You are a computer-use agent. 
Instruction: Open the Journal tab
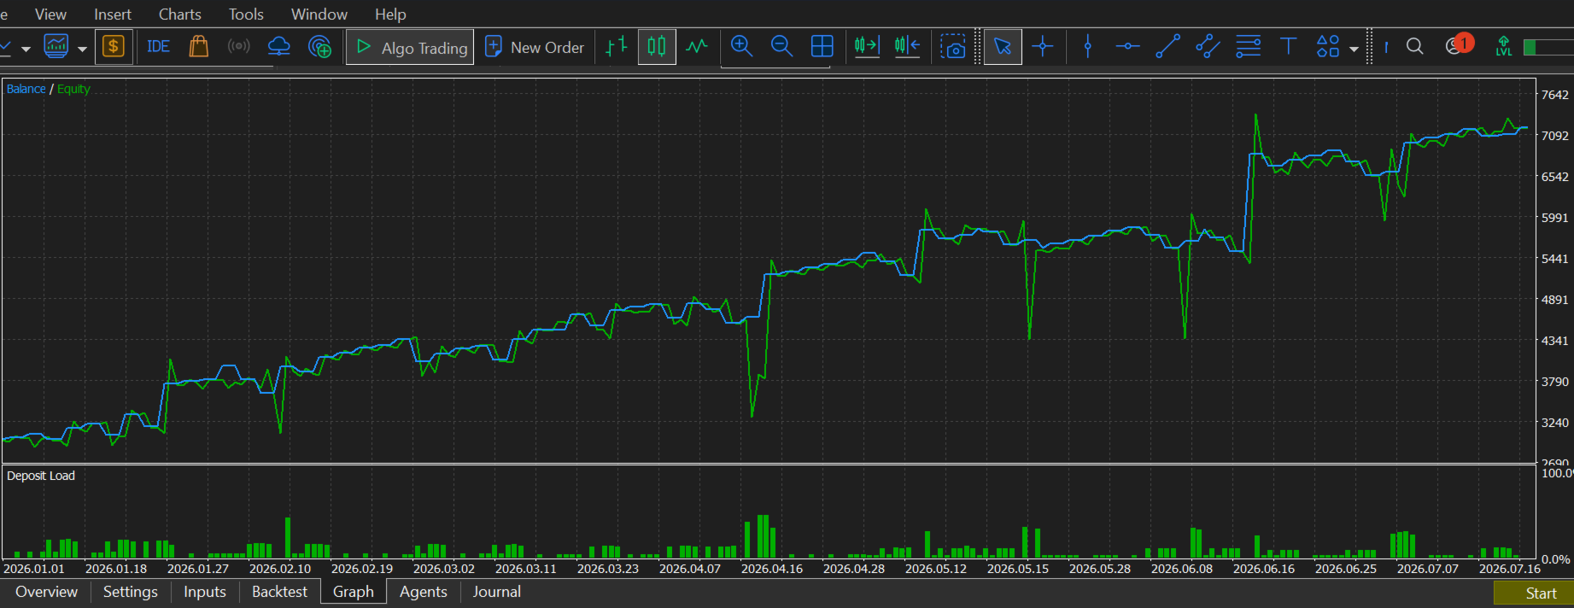pos(497,592)
